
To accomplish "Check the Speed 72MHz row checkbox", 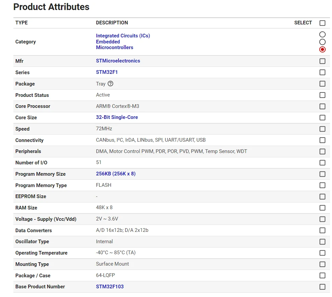I will tap(322, 129).
